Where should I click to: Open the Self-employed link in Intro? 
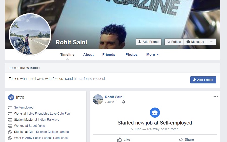[24, 108]
